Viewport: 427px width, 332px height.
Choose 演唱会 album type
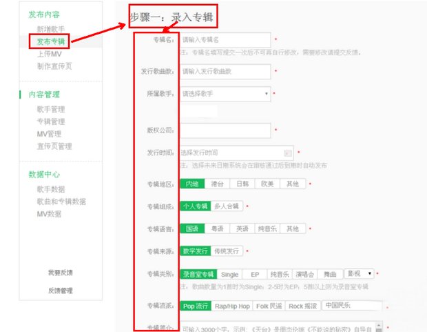tap(305, 274)
